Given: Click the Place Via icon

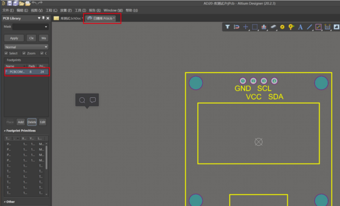Looking at the screenshot, I should click(291, 27).
